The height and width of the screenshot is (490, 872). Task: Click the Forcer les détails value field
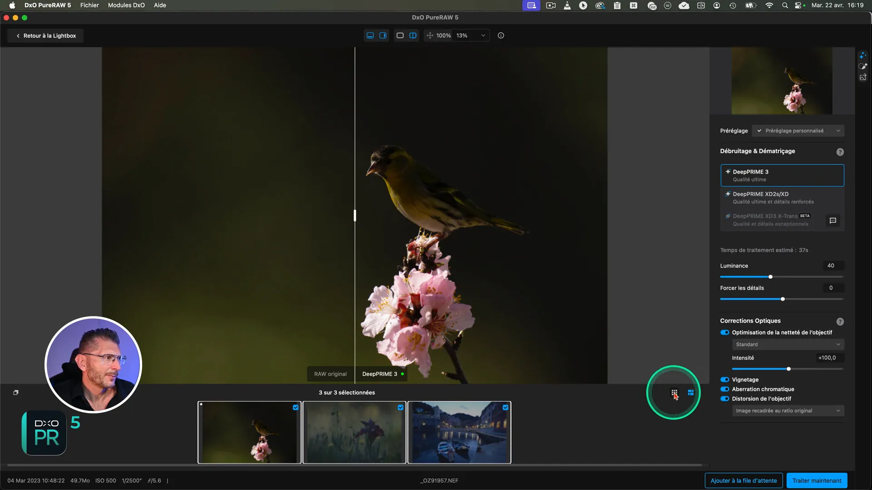click(x=833, y=288)
